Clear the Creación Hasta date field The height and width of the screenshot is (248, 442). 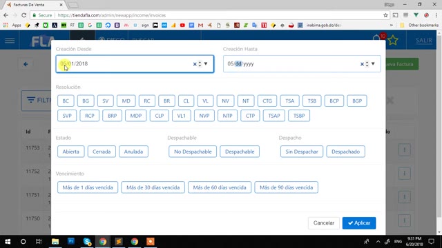click(362, 64)
